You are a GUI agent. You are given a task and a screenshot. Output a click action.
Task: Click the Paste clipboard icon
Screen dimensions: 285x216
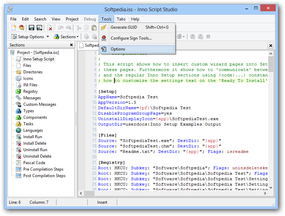click(x=94, y=28)
